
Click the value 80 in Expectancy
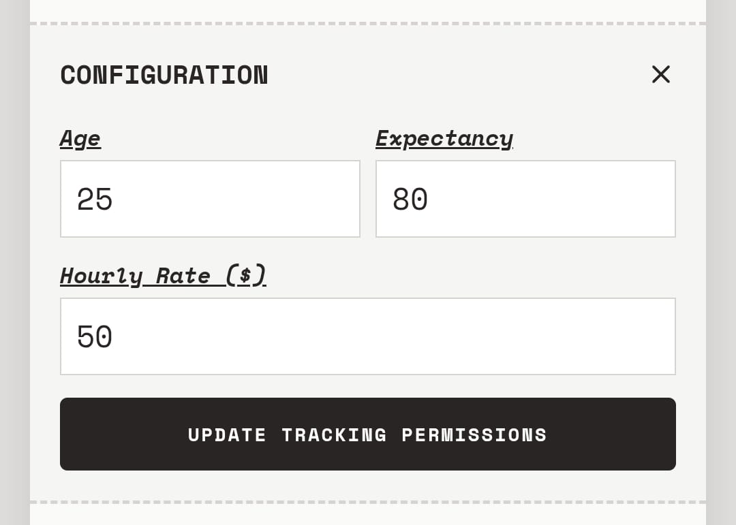pos(410,198)
